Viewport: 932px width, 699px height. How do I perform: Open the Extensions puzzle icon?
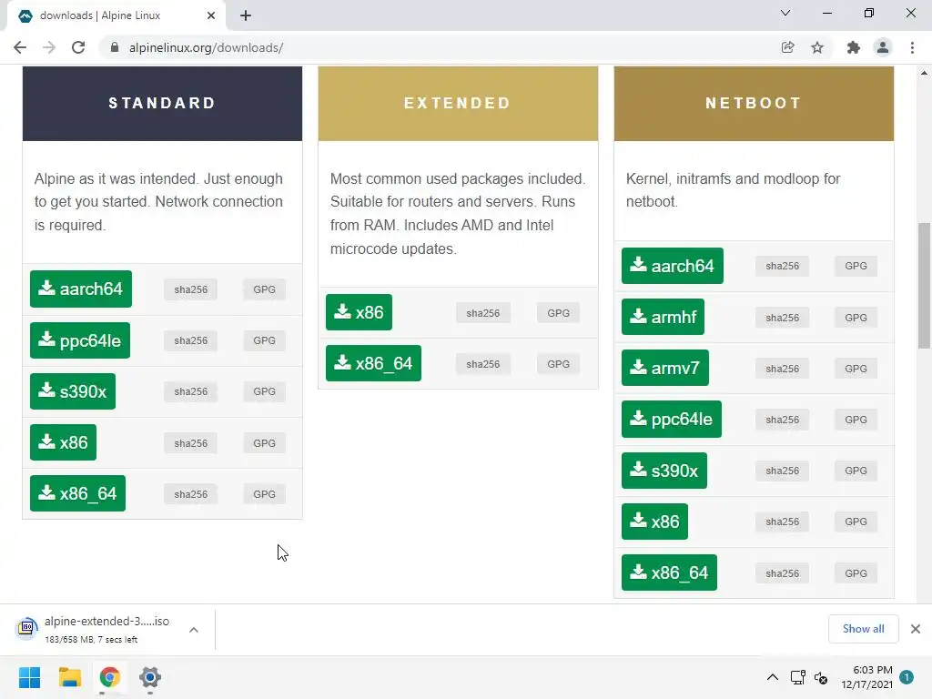pyautogui.click(x=853, y=47)
